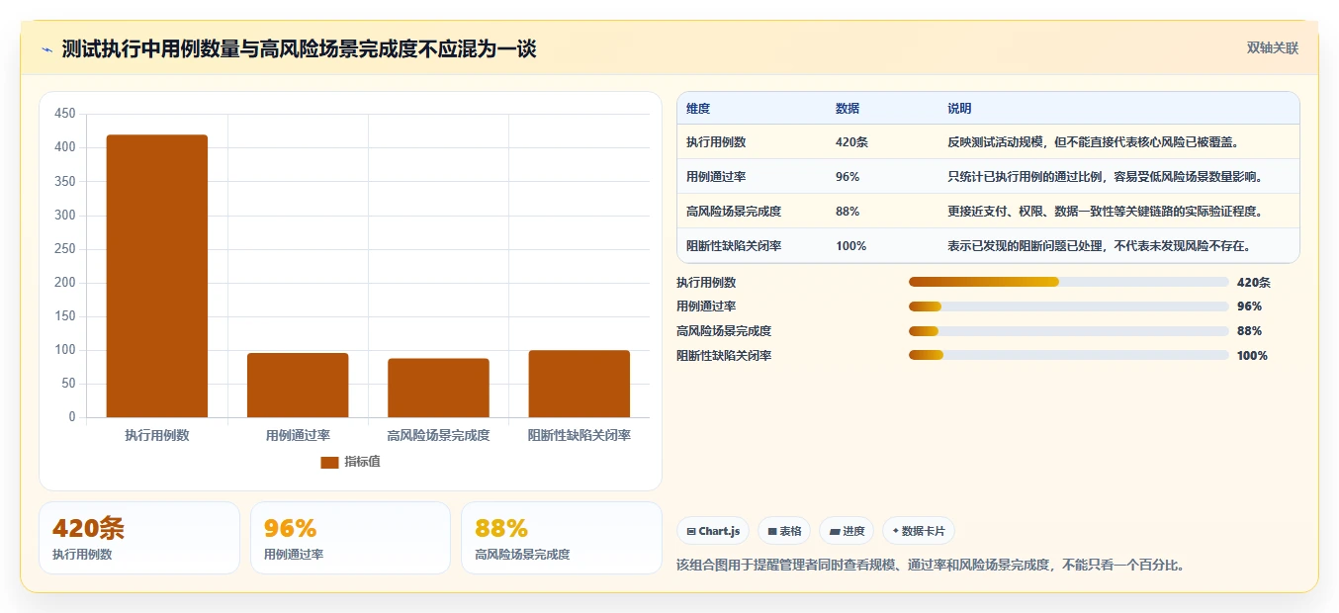Click the 250 y-axis value
The height and width of the screenshot is (613, 1339).
(65, 249)
